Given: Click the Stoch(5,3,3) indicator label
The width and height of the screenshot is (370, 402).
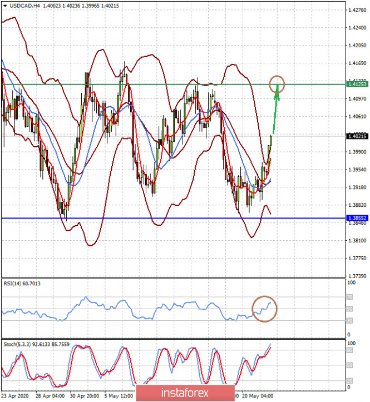Looking at the screenshot, I should coord(36,344).
